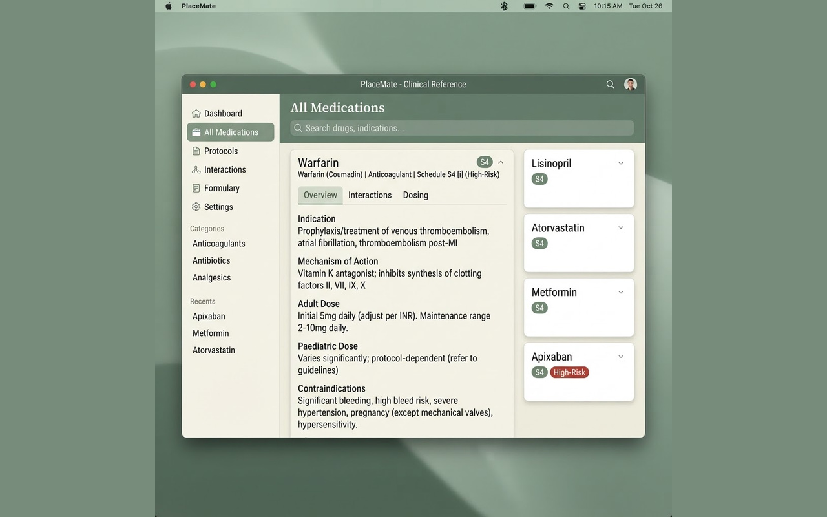Filter by Analgesics category
827x517 pixels.
coord(211,277)
